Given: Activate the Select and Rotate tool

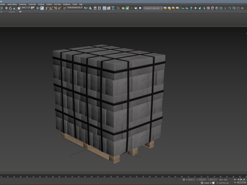Looking at the screenshot, I should tap(11, 8).
